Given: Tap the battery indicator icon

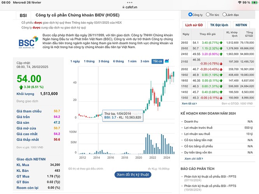Looking at the screenshot, I should point(253,2).
